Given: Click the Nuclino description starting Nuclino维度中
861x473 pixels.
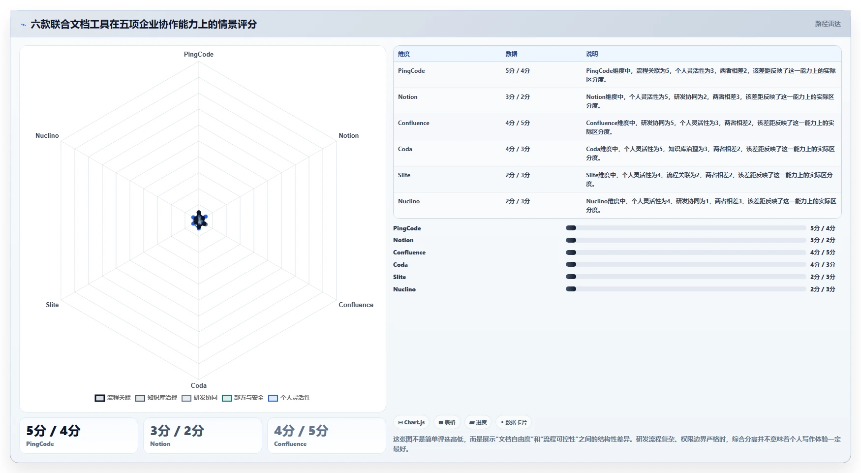Looking at the screenshot, I should (711, 206).
